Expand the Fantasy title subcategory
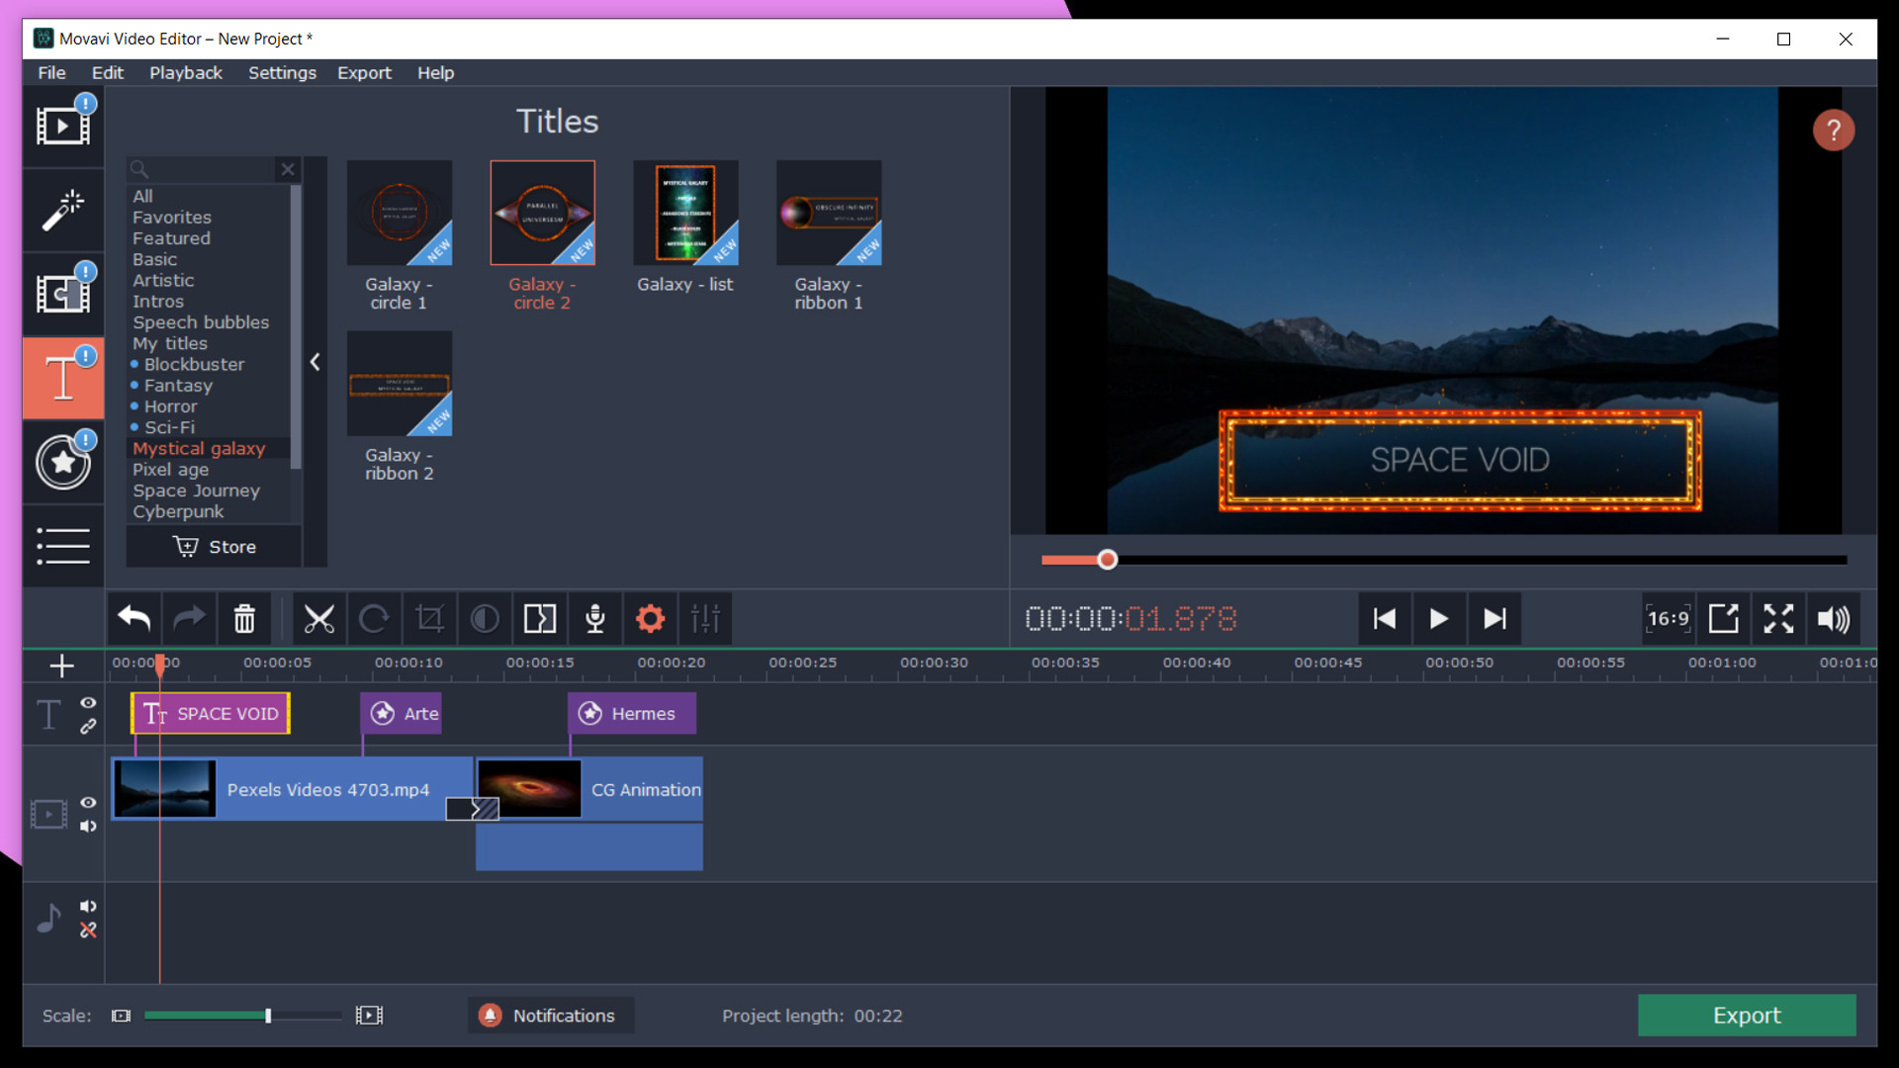This screenshot has width=1899, height=1068. 177,384
